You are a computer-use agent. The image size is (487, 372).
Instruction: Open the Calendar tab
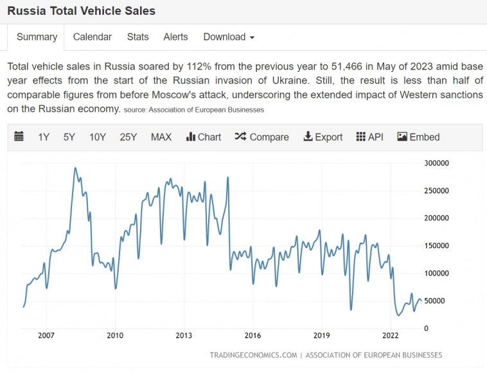pos(92,37)
